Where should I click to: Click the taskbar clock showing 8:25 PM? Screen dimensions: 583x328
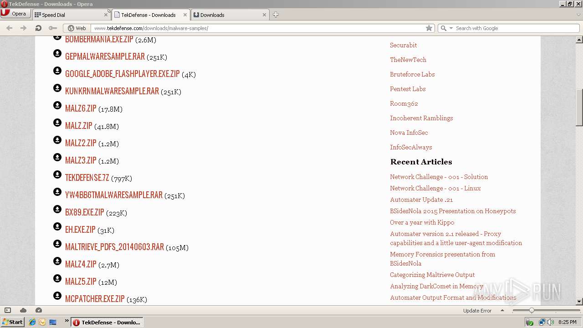point(567,322)
